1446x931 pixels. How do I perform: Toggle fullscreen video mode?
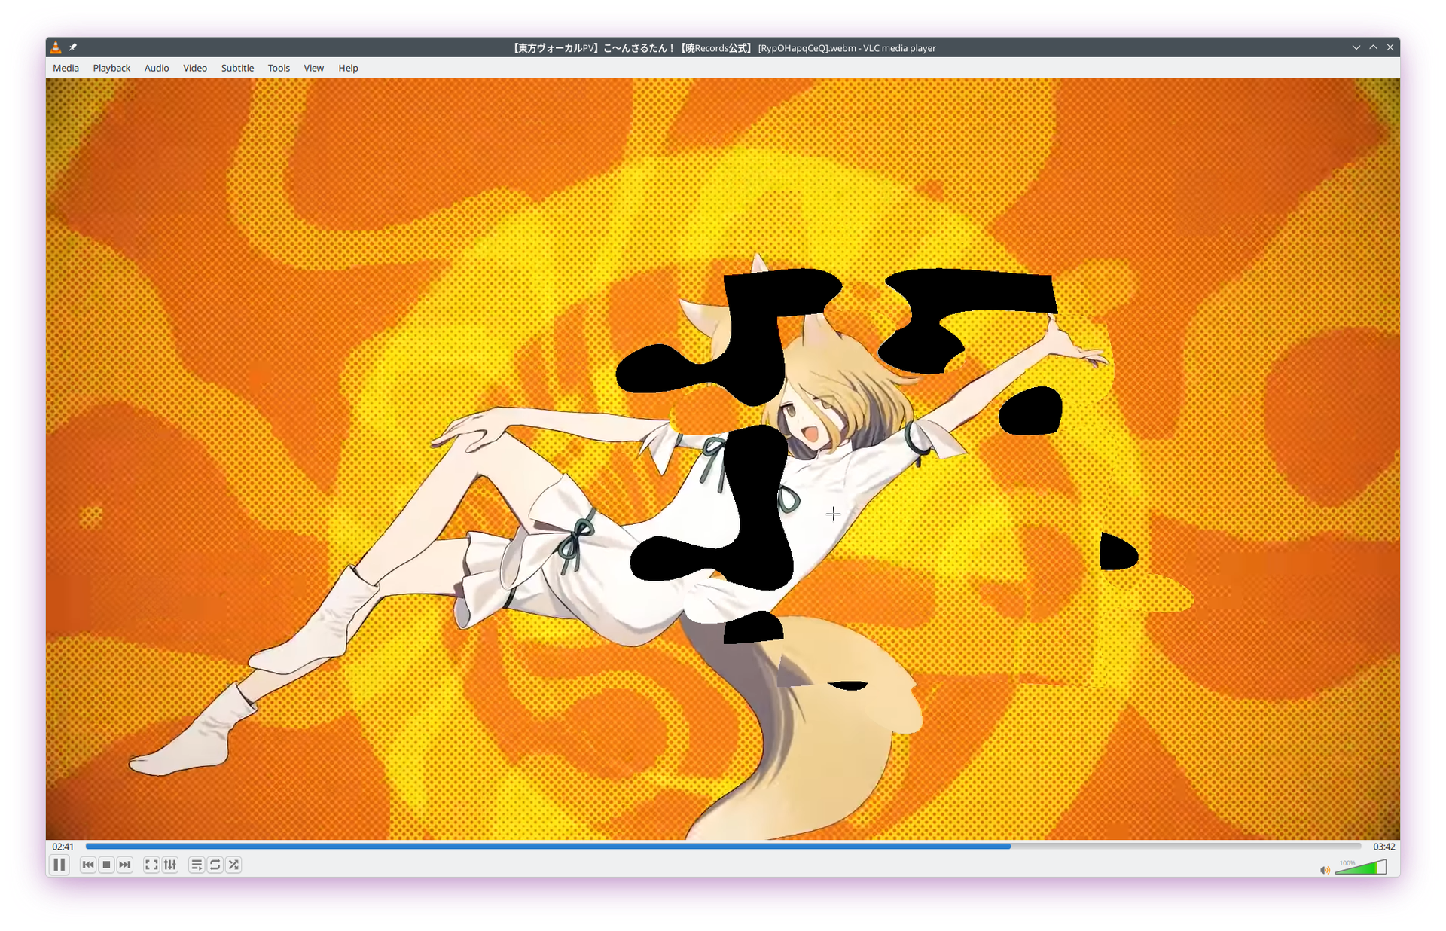pyautogui.click(x=151, y=865)
